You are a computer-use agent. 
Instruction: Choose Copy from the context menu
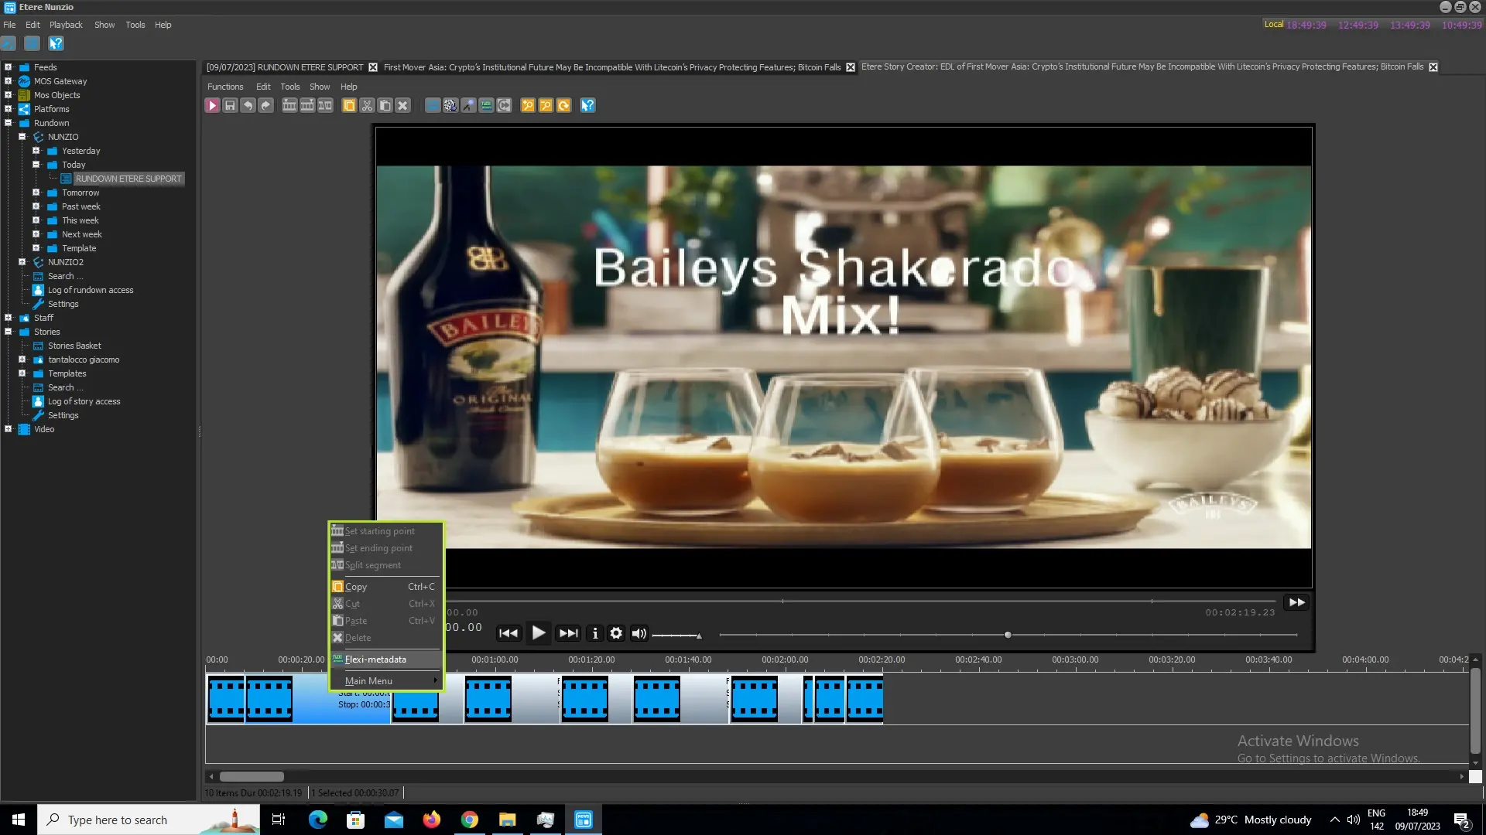point(356,587)
